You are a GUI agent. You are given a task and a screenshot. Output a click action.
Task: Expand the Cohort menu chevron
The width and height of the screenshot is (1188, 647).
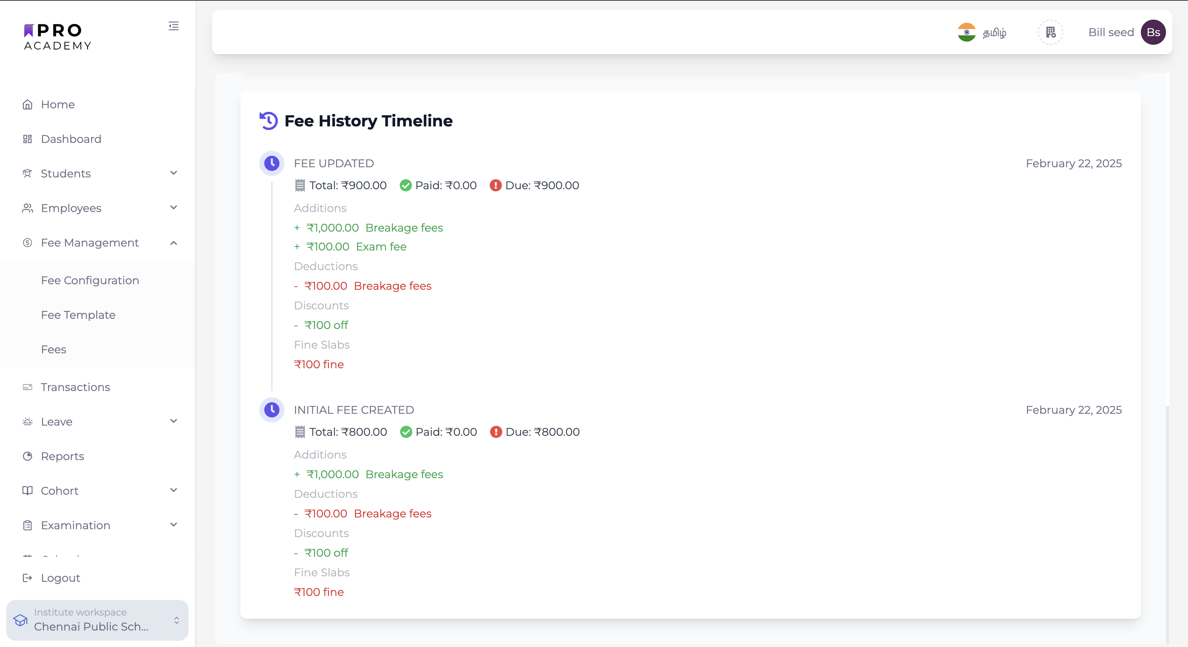[173, 490]
